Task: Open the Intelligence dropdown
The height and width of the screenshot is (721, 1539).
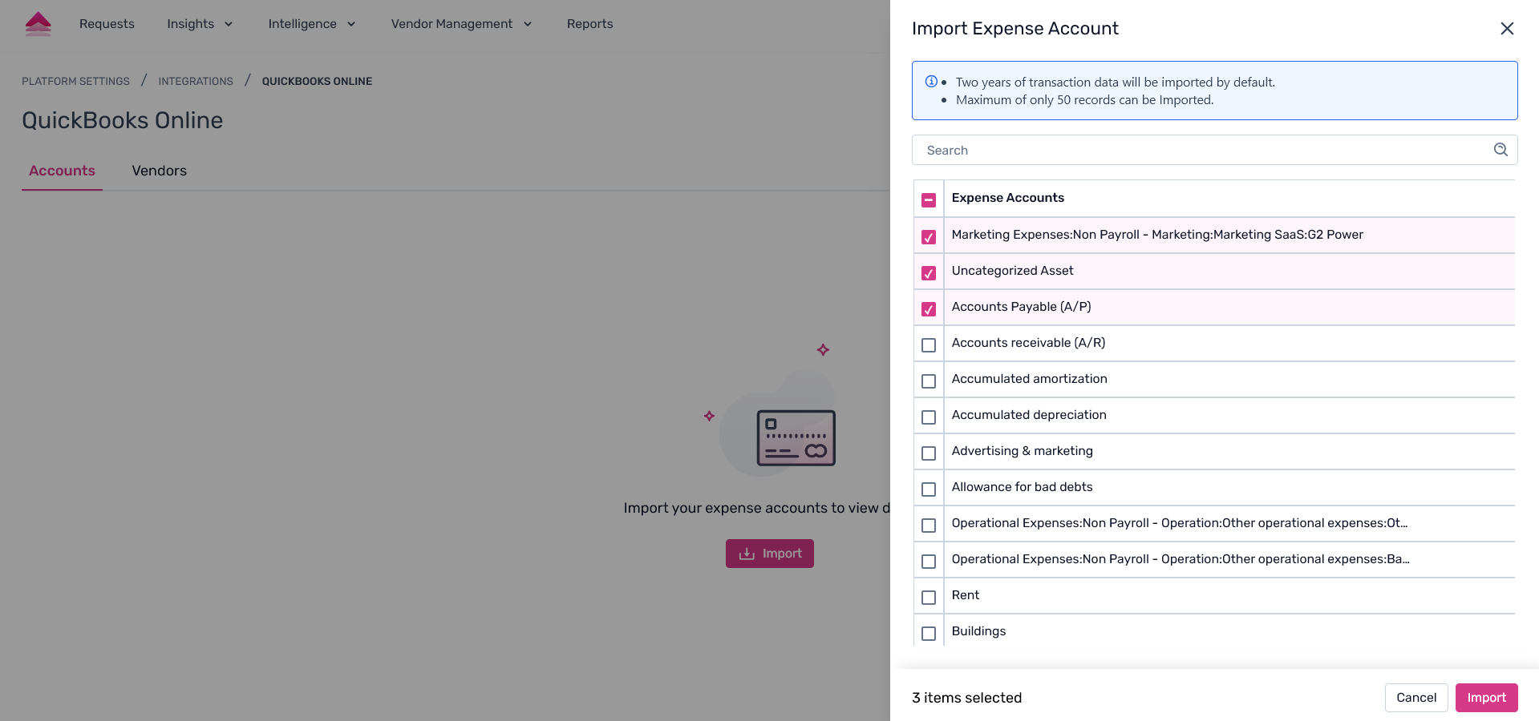Action: tap(311, 24)
